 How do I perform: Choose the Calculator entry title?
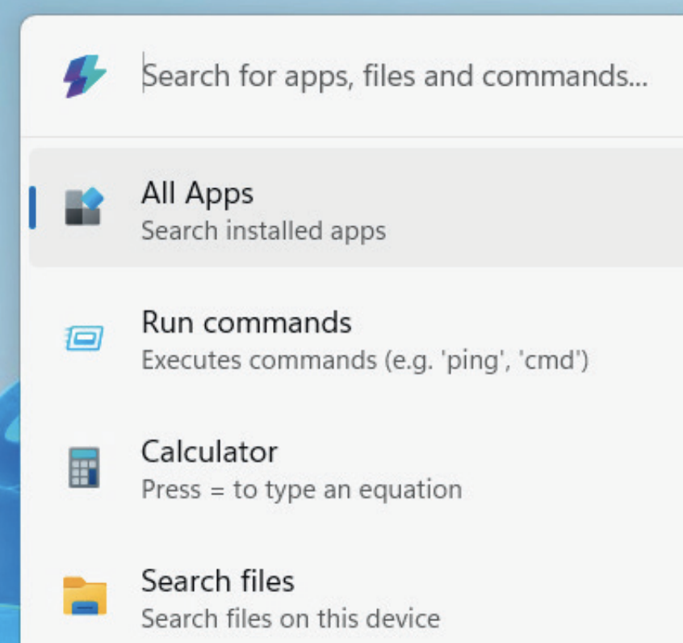pyautogui.click(x=209, y=451)
